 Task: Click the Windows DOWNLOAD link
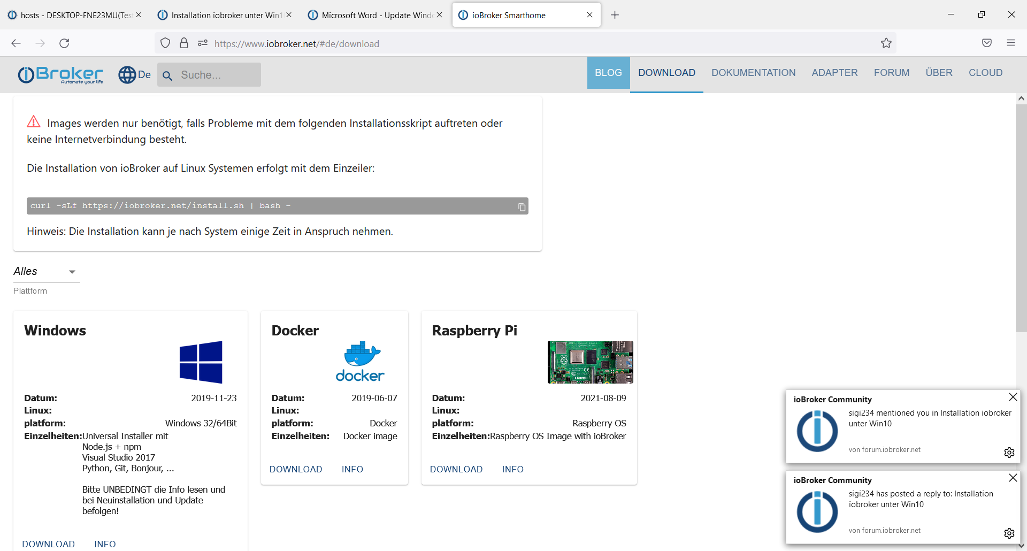[48, 544]
